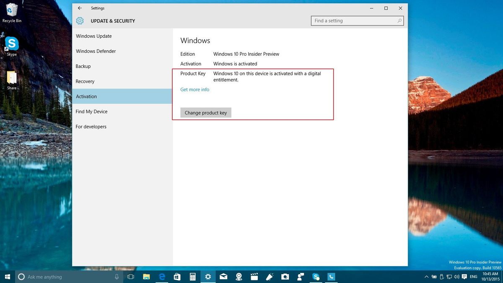The image size is (503, 283).
Task: Switch to the Windows Update section
Action: pos(93,36)
